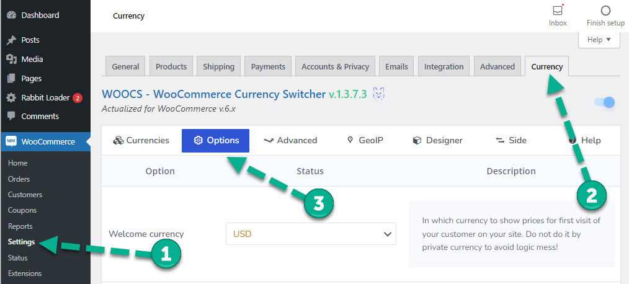Click the Rabbit Loader notification badge
Viewport: 629px width, 284px height.
(x=78, y=98)
